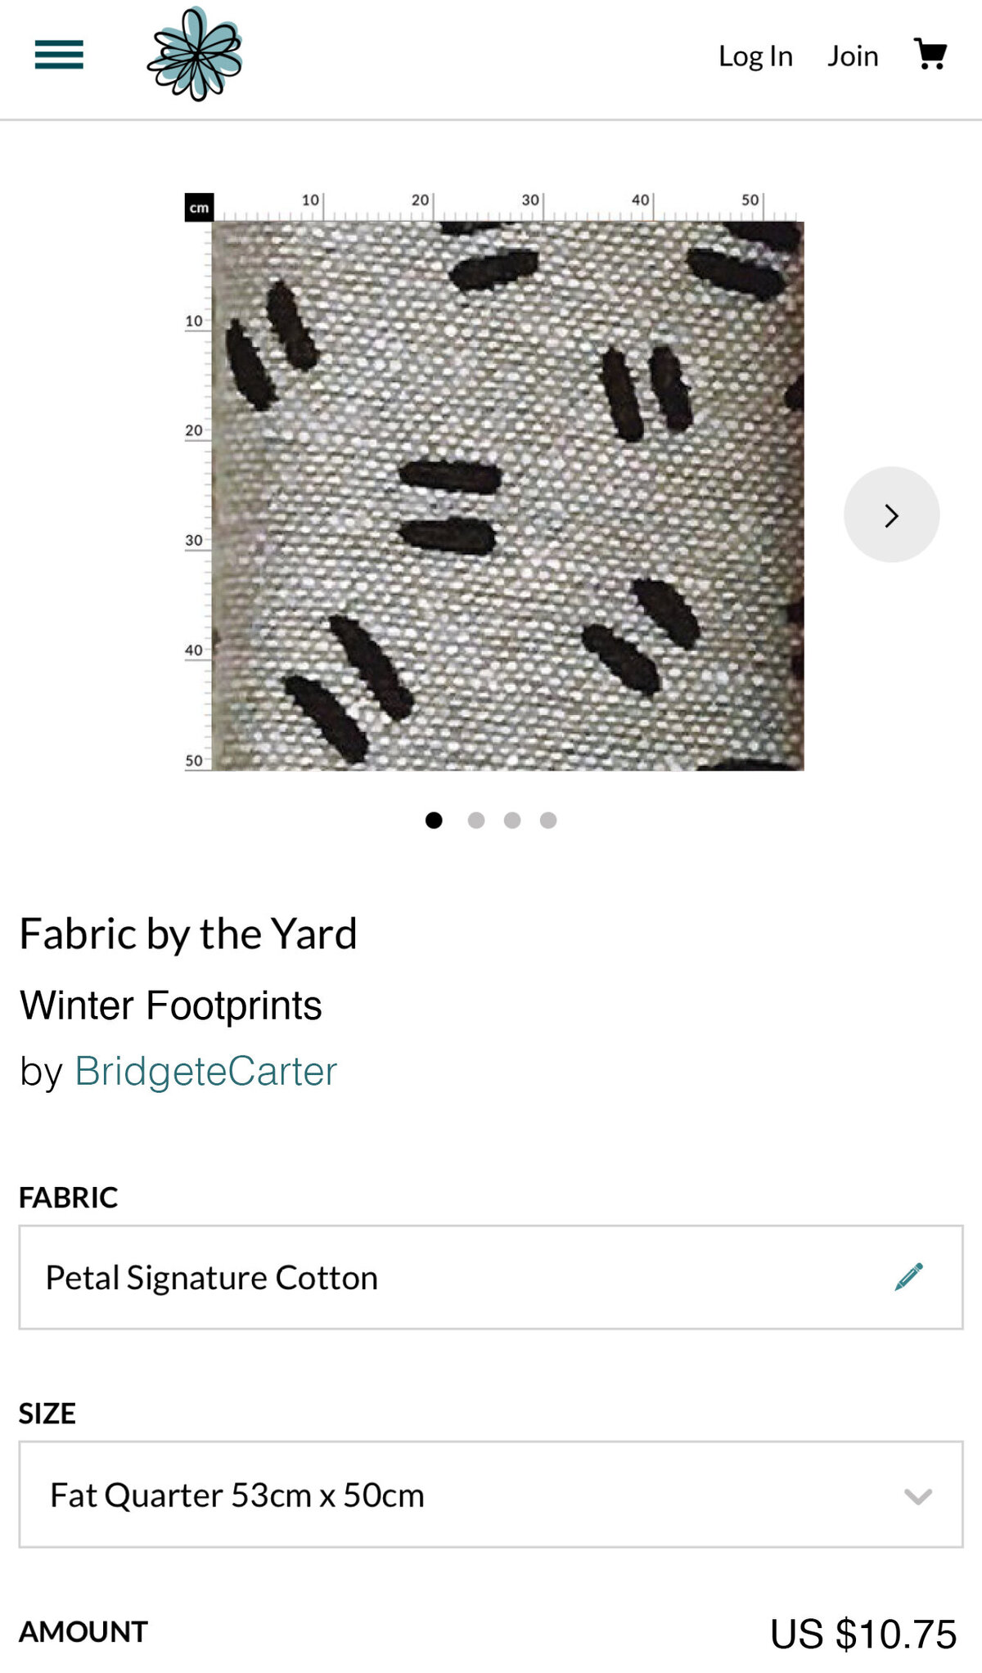Viewport: 982px width, 1673px height.
Task: Advance to next product image arrow
Action: [x=892, y=515]
